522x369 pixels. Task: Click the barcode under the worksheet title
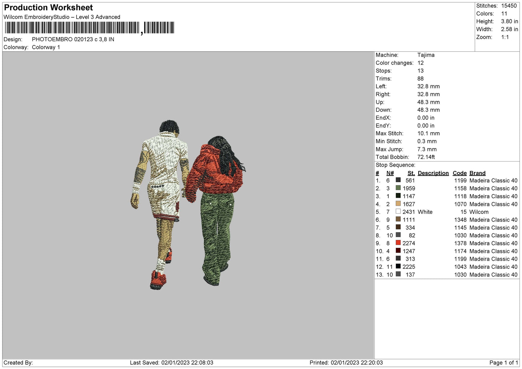pos(90,28)
